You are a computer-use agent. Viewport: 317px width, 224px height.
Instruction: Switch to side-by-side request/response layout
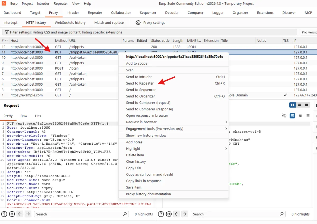tap(292, 105)
